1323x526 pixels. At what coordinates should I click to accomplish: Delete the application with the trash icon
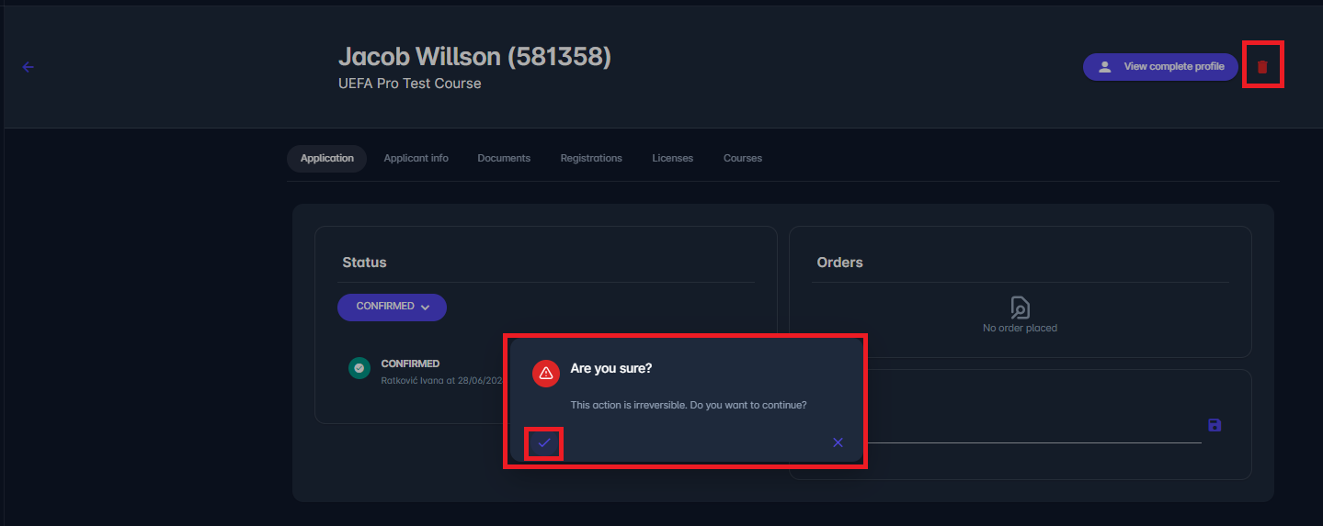click(x=1262, y=66)
